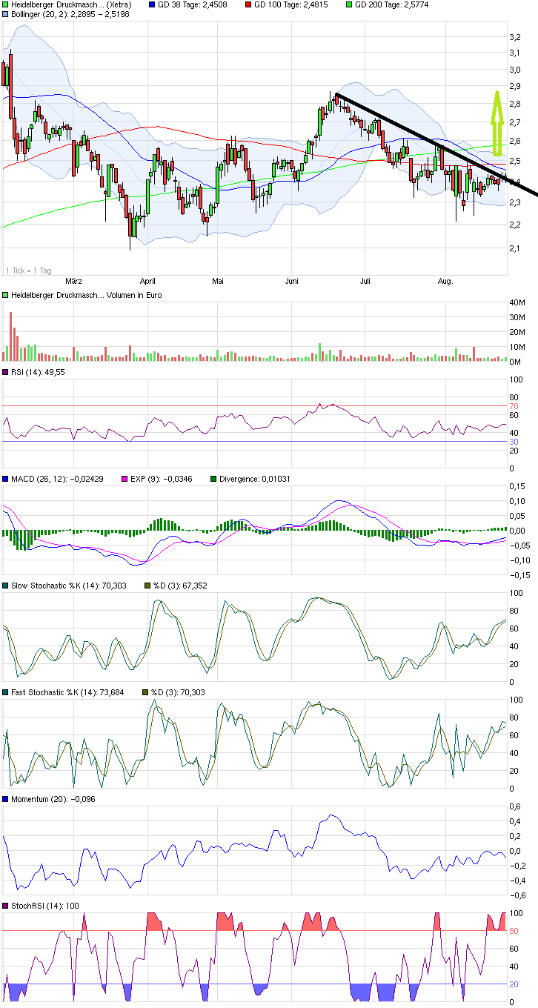Image resolution: width=538 pixels, height=1008 pixels.
Task: Click the blue 30 RSI oversold level label
Action: pyautogui.click(x=513, y=442)
